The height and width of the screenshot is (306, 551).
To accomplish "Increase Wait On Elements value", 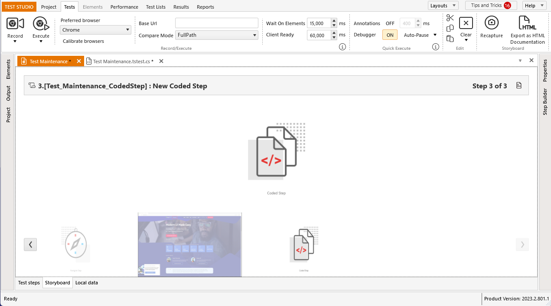I will [333, 21].
